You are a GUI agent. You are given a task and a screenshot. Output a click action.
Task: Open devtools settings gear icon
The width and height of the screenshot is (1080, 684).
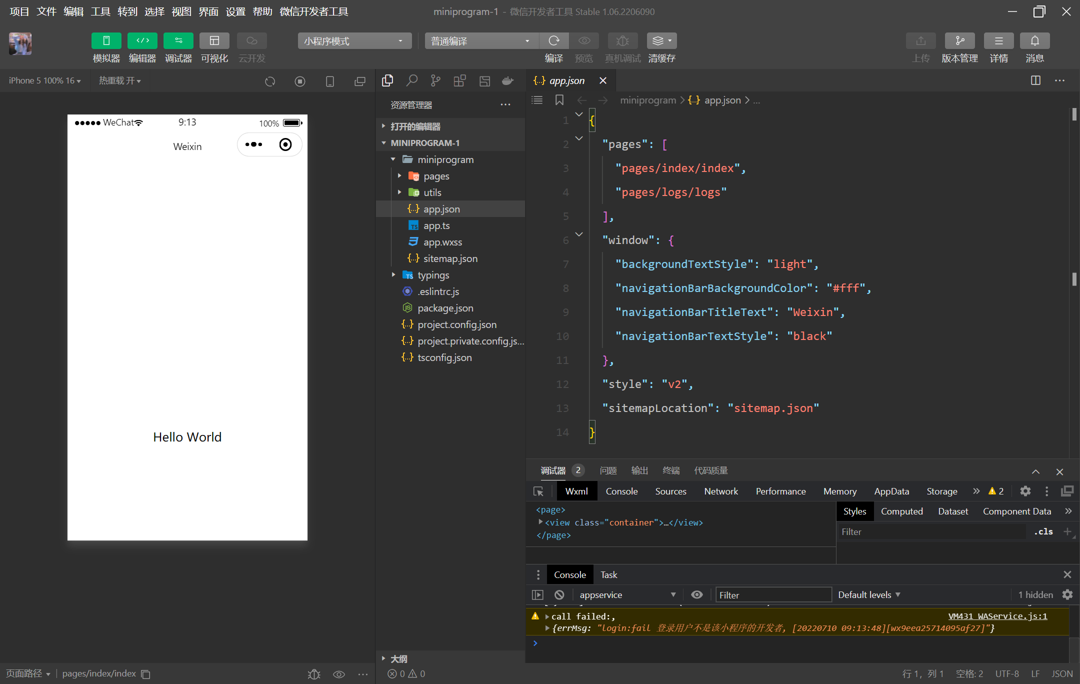coord(1025,491)
